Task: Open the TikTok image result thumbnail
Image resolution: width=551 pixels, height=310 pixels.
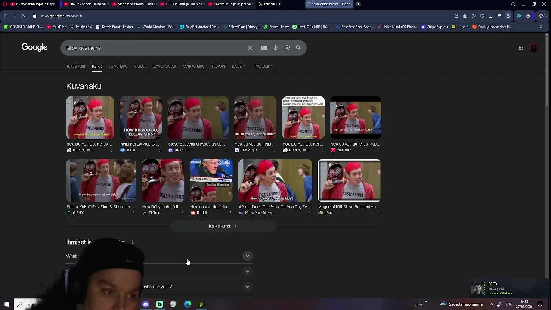Action: click(x=163, y=180)
